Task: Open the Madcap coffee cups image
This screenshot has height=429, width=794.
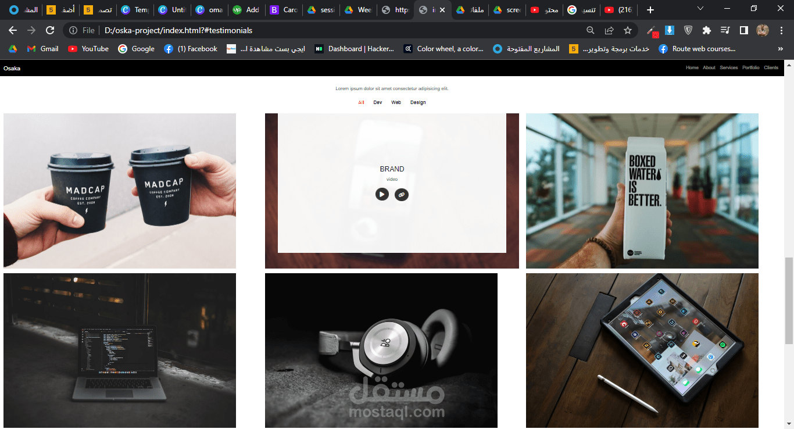Action: click(120, 191)
